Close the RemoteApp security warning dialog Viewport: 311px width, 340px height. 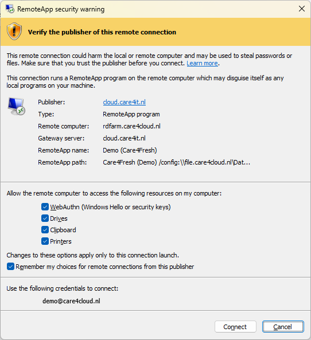(x=302, y=9)
